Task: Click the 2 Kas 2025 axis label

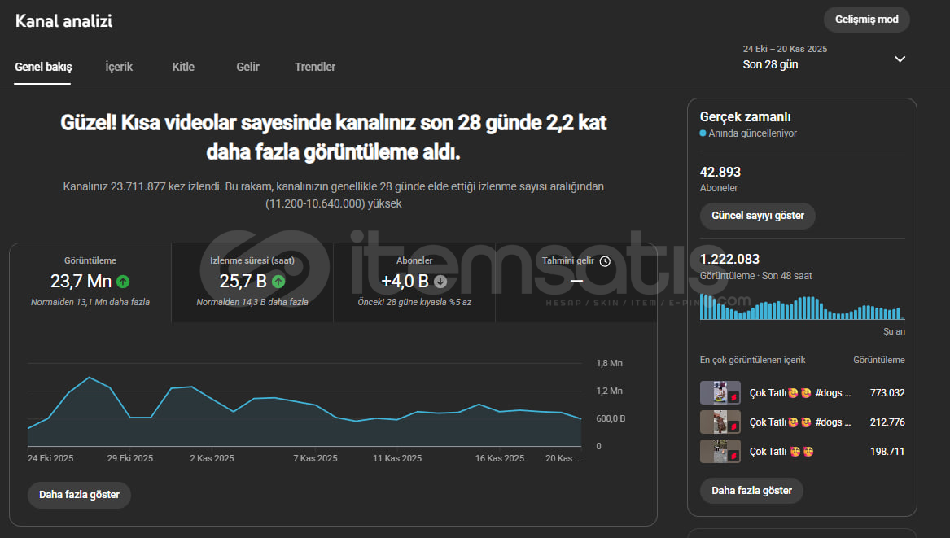Action: 212,458
